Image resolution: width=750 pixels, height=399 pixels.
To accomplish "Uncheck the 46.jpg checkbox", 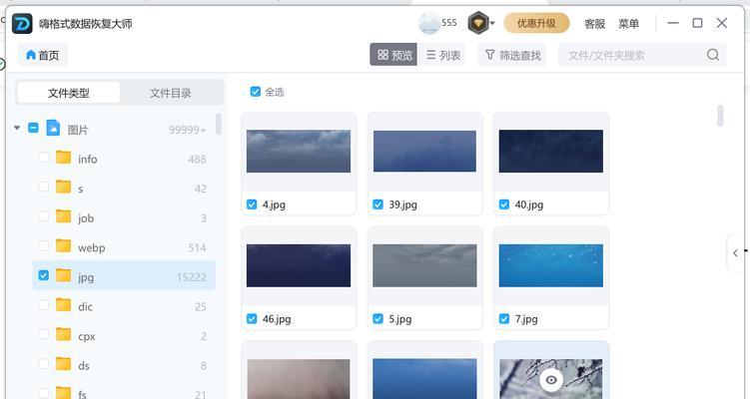I will pos(252,319).
